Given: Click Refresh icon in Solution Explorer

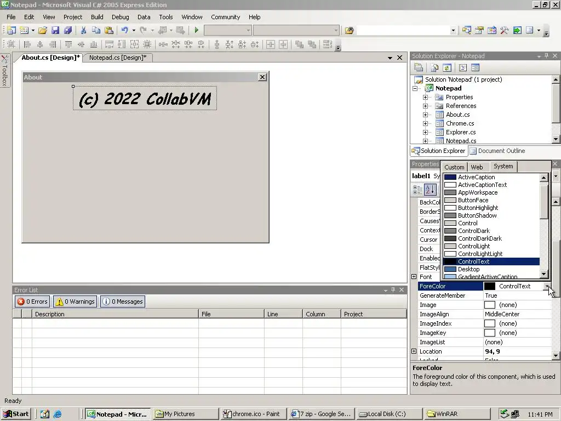Looking at the screenshot, I should tap(447, 67).
